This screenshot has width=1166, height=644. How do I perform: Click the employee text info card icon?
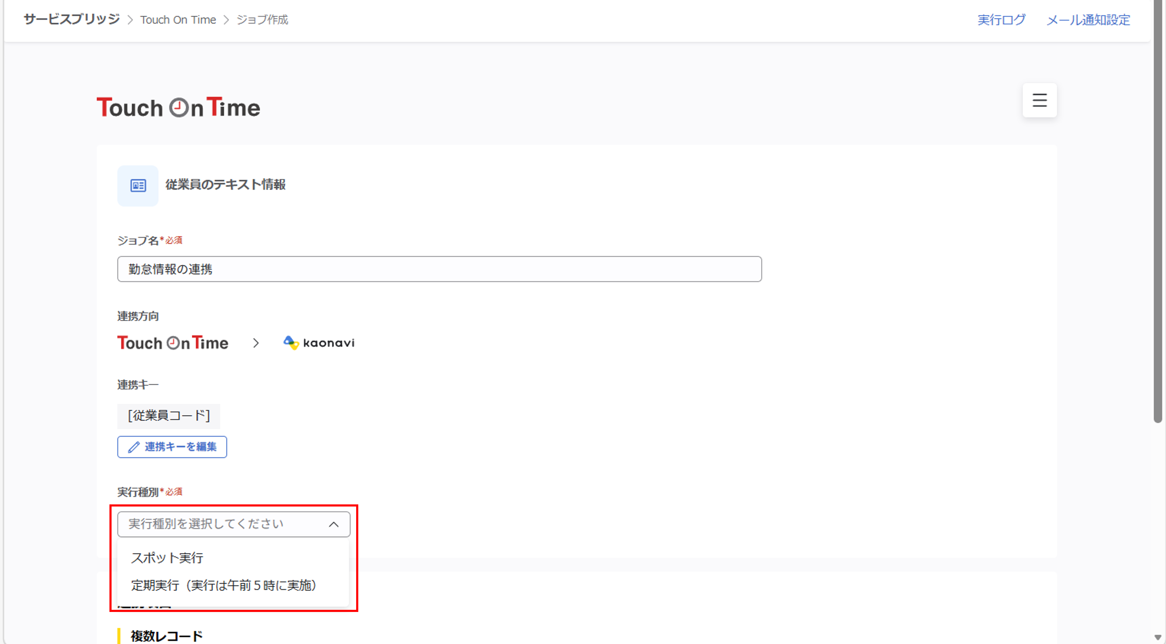(x=138, y=185)
